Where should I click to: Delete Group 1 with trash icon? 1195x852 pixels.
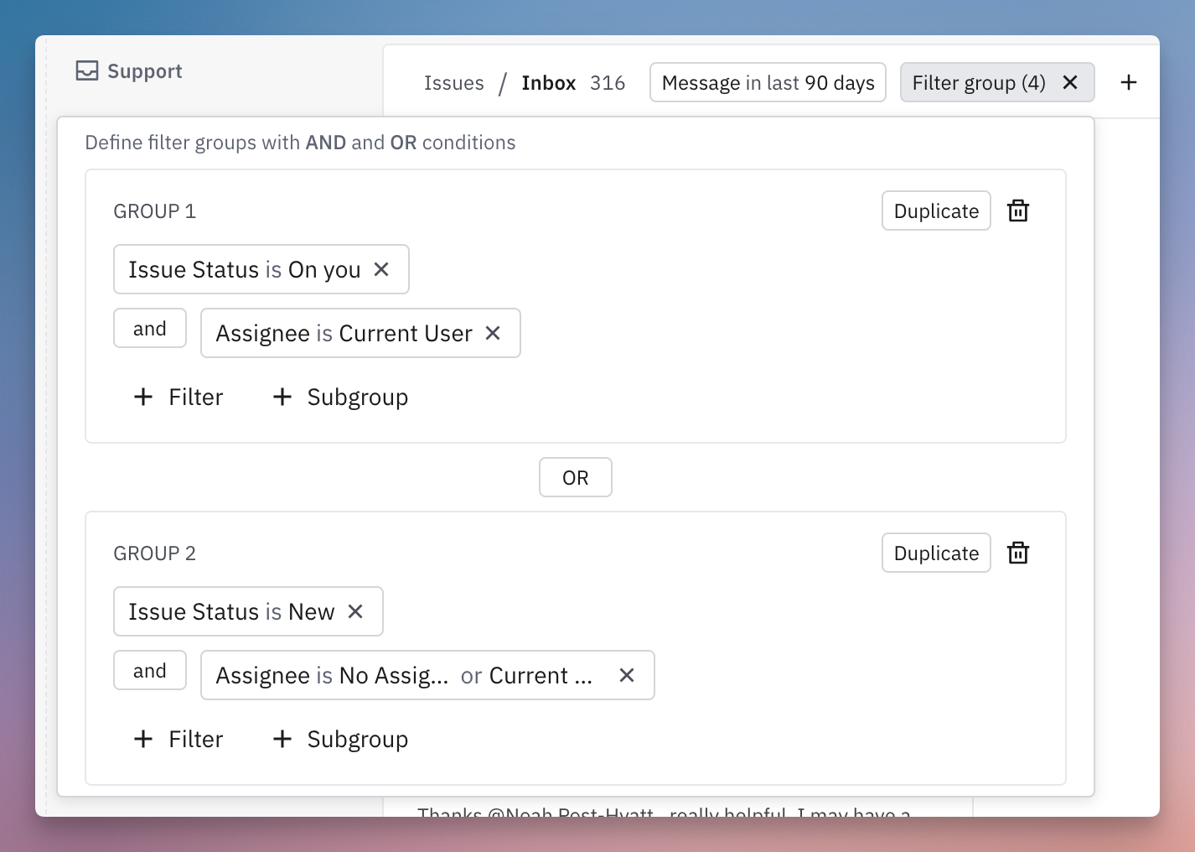pos(1018,210)
